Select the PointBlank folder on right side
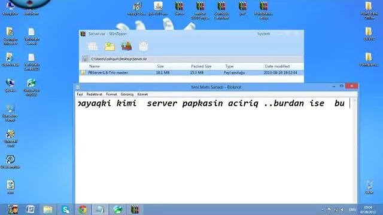This screenshot has width=383, height=215. (369, 60)
